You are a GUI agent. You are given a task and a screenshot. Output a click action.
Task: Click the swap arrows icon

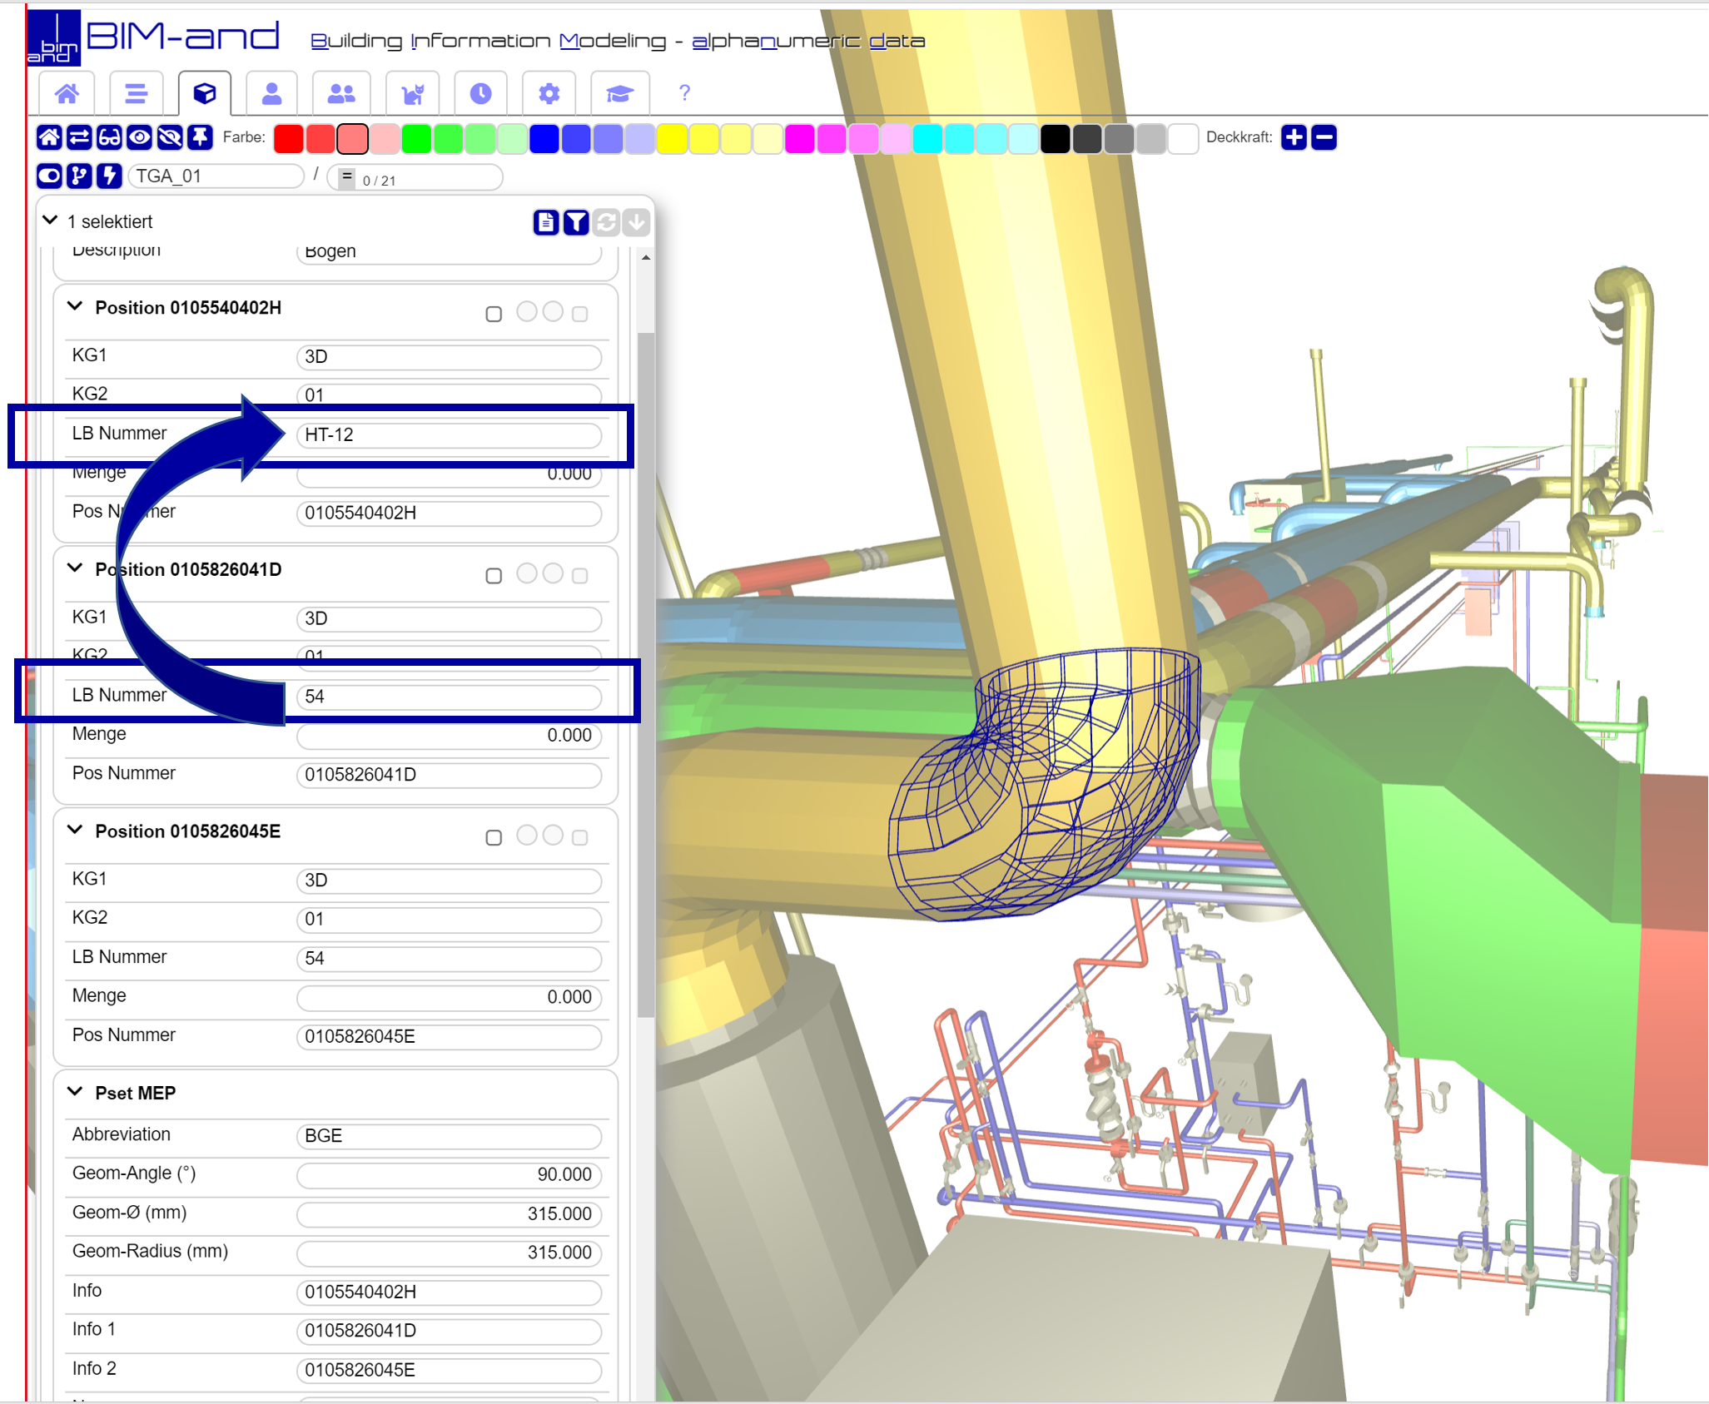78,138
